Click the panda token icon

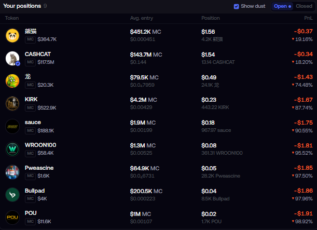click(x=12, y=36)
